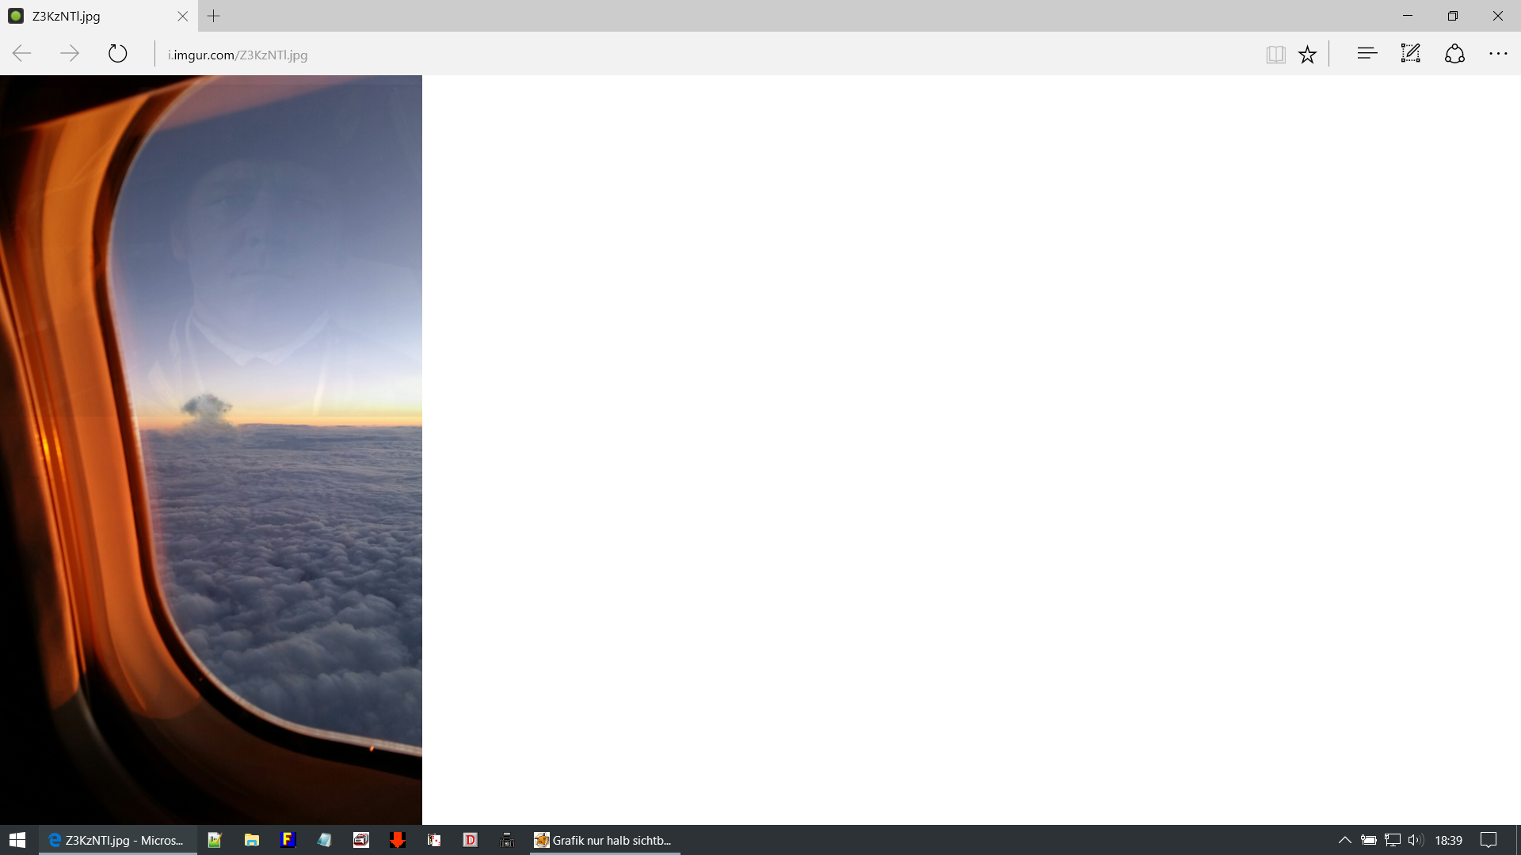Open the Hub three-lines icon

tap(1367, 54)
